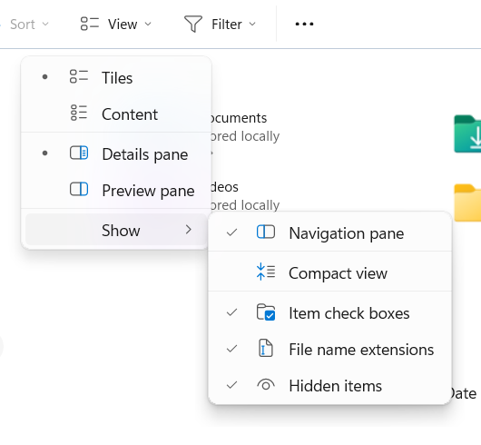Click the eye icon for Hidden items
The image size is (481, 445).
266,385
